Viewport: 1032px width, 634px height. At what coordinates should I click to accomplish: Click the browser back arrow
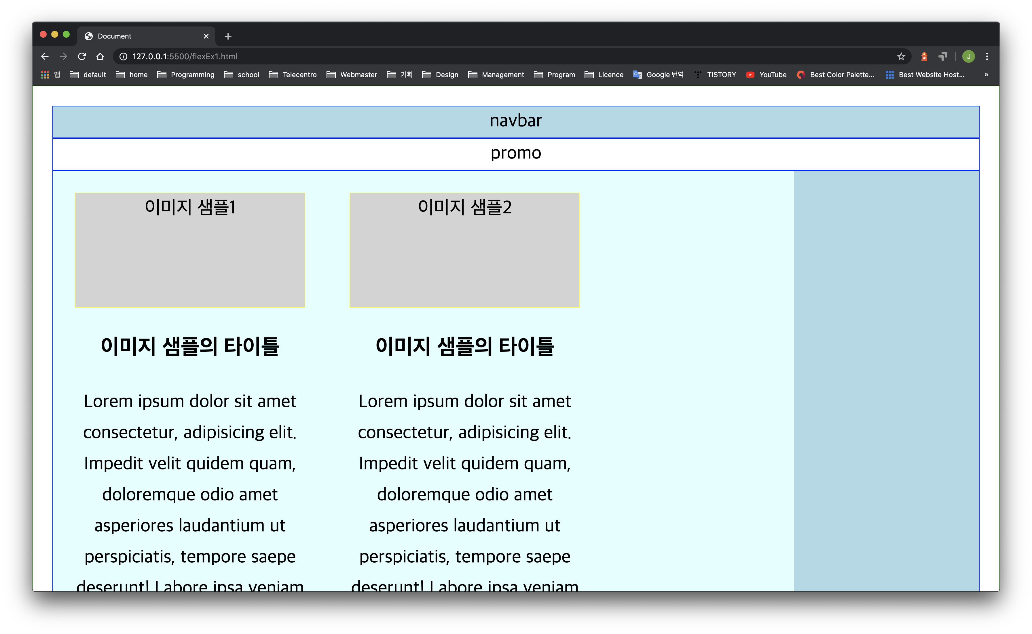(x=45, y=56)
